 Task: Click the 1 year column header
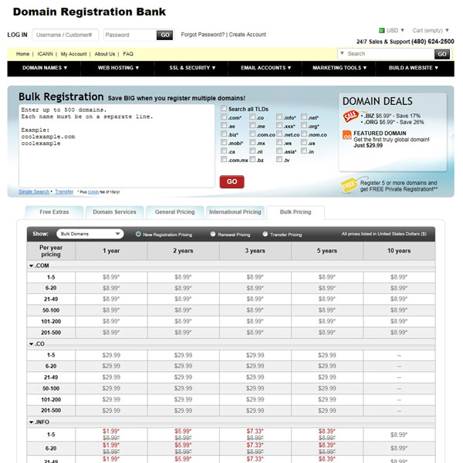tap(111, 251)
